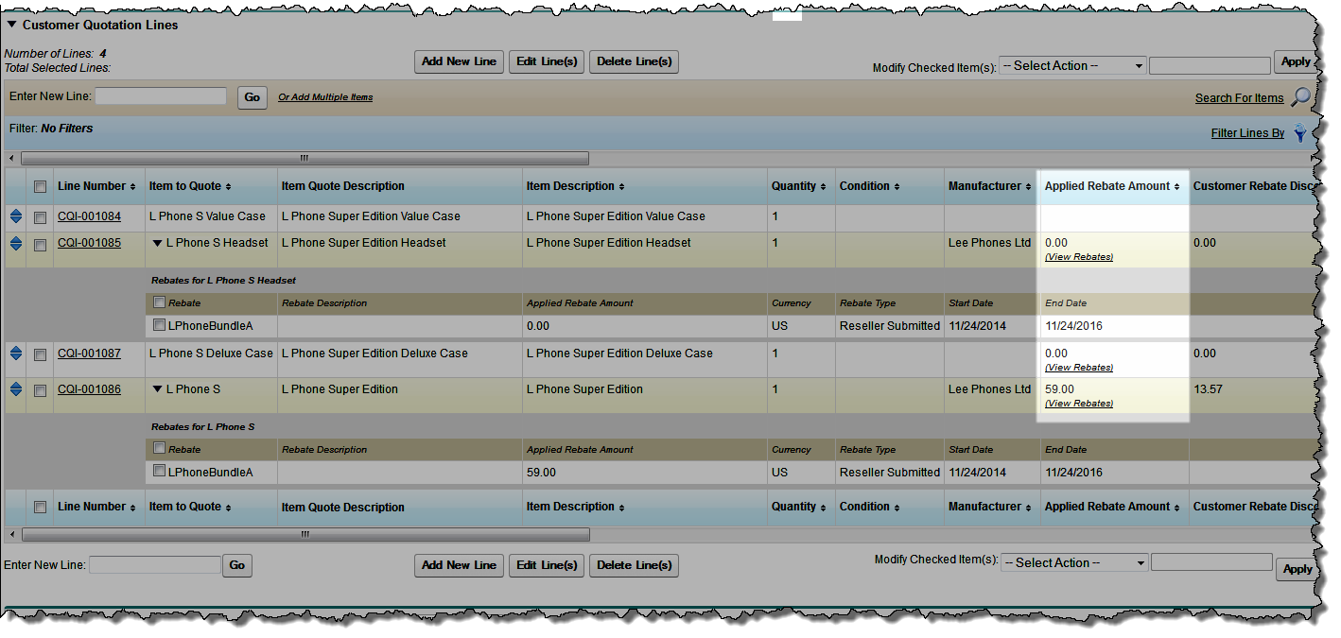Screen dimensions: 1341x638
Task: Tick LPhoneBundleA rebate checkbox under L Phone S Headset
Action: [x=159, y=325]
